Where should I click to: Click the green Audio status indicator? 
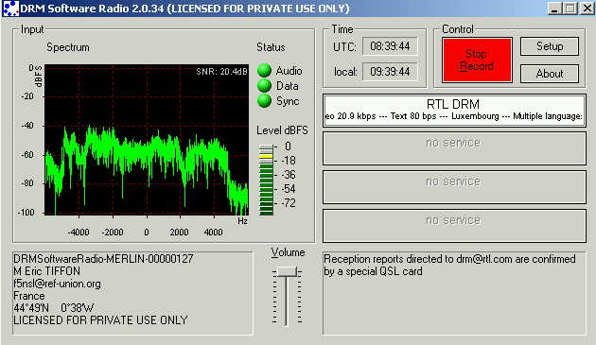264,70
